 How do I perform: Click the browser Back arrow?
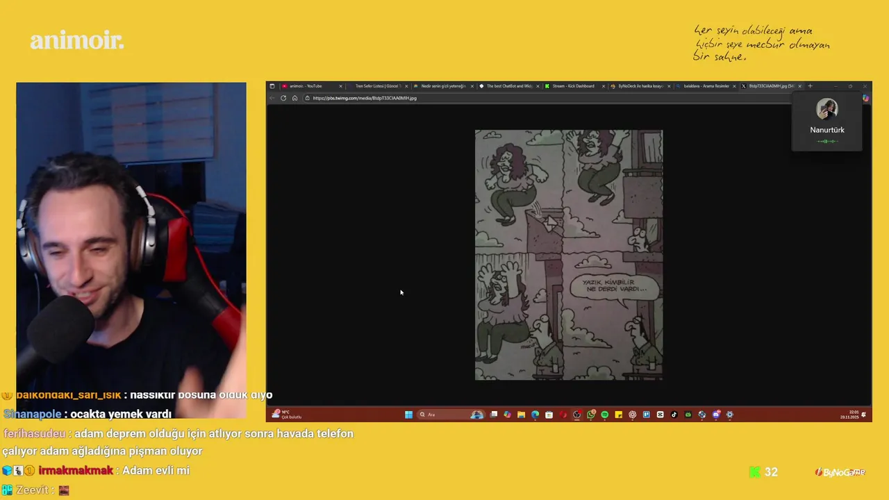[272, 98]
